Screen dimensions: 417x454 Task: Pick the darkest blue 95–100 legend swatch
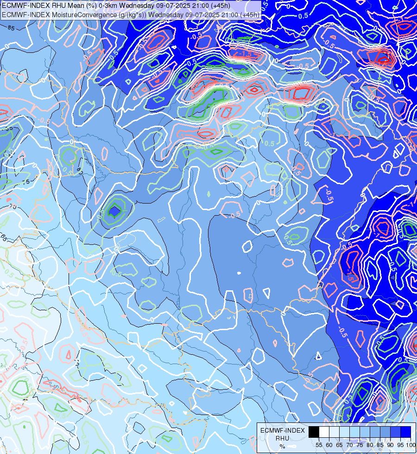coord(405,432)
